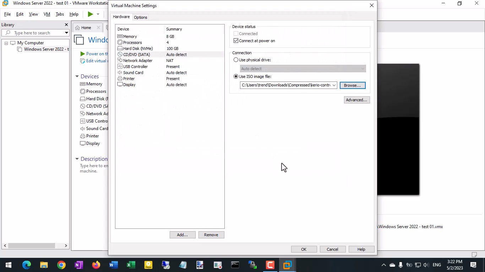This screenshot has width=485, height=272.
Task: Open Excel from the taskbar
Action: click(131, 265)
